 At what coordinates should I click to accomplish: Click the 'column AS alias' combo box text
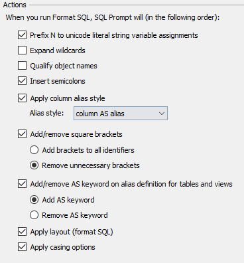(x=100, y=114)
